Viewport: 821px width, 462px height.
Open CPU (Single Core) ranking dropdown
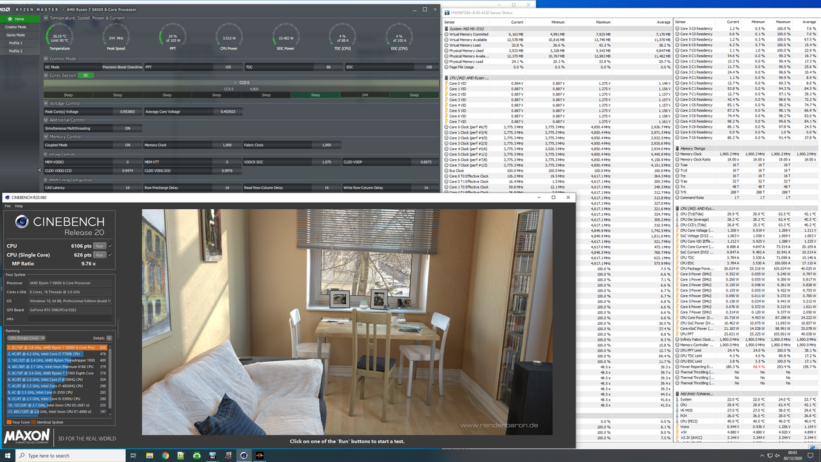pos(26,338)
